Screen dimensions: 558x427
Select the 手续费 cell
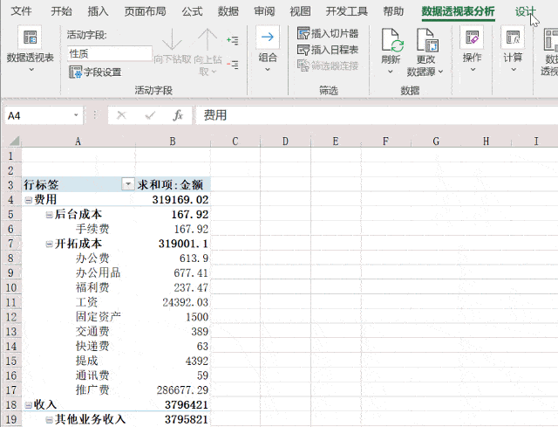point(78,229)
